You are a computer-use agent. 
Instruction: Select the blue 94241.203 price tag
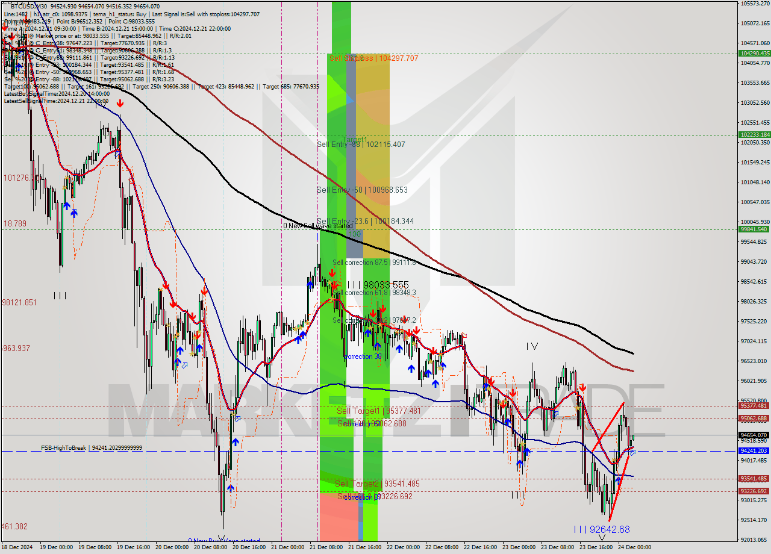[x=754, y=451]
